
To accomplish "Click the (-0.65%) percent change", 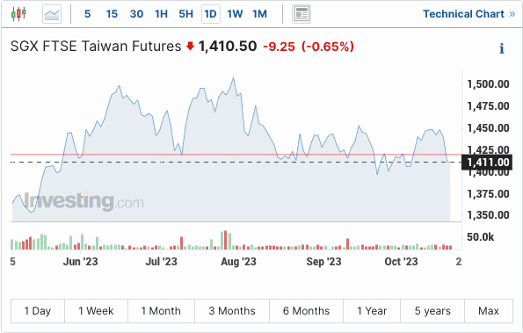I will click(x=328, y=47).
